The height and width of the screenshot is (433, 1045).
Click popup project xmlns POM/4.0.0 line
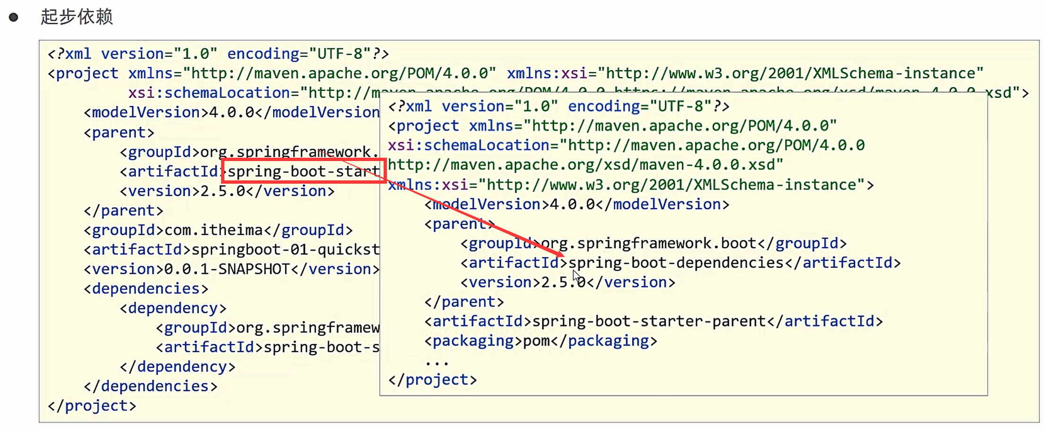pos(613,126)
